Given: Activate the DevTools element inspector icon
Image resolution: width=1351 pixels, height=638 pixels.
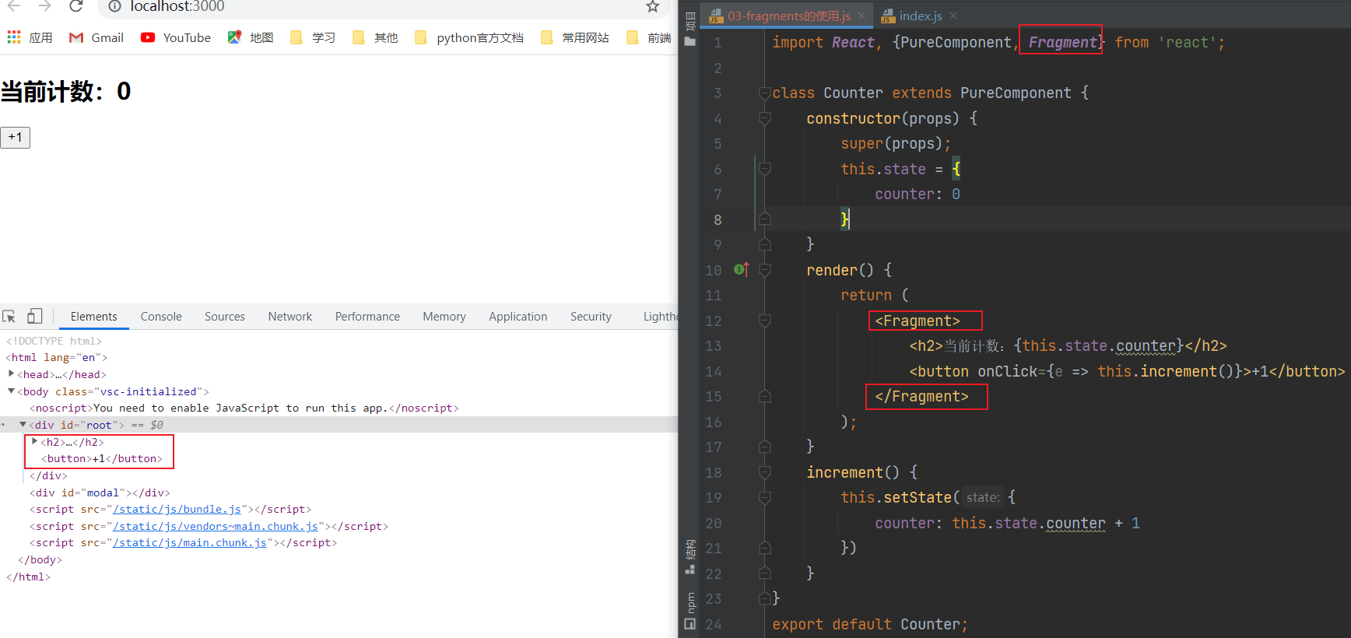Looking at the screenshot, I should pyautogui.click(x=9, y=316).
